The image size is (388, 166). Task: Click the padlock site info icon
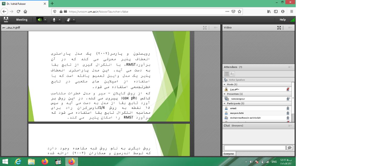click(x=61, y=11)
